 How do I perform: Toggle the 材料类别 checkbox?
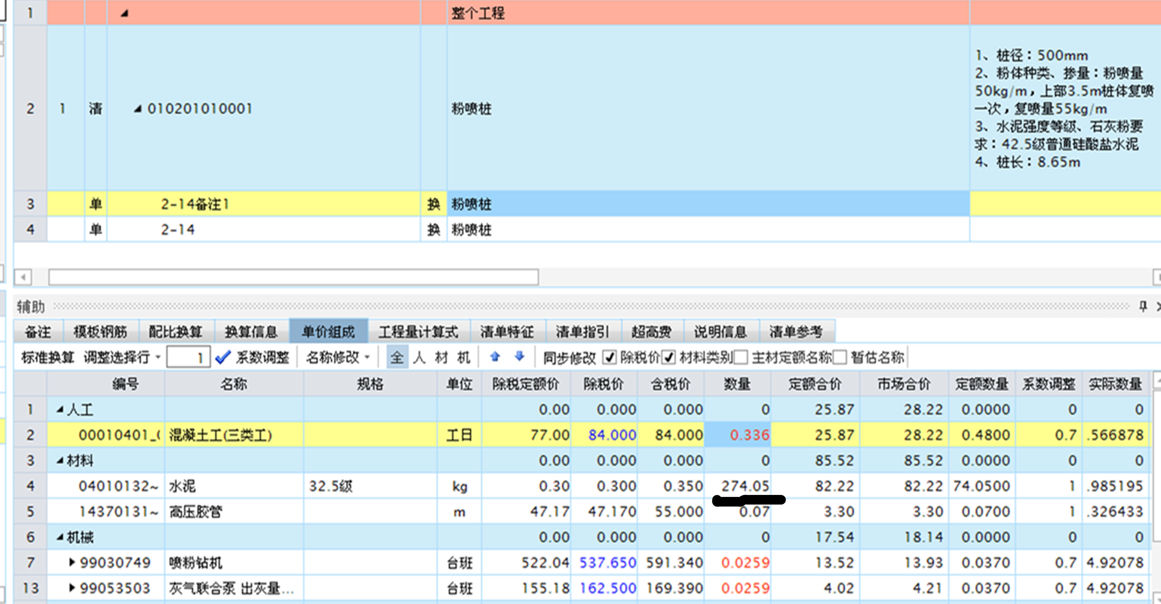pos(668,358)
